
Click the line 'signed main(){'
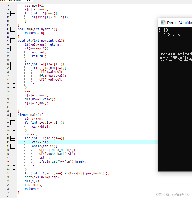[x=30, y=115]
